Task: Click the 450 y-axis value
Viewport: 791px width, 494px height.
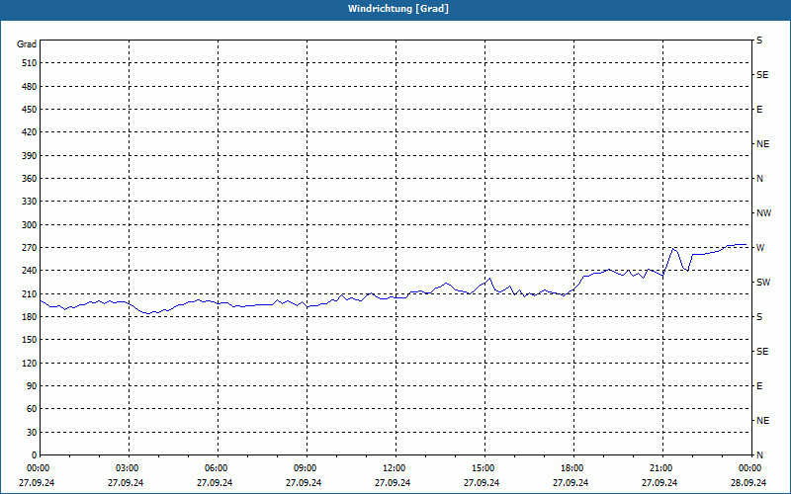Action: coord(30,110)
